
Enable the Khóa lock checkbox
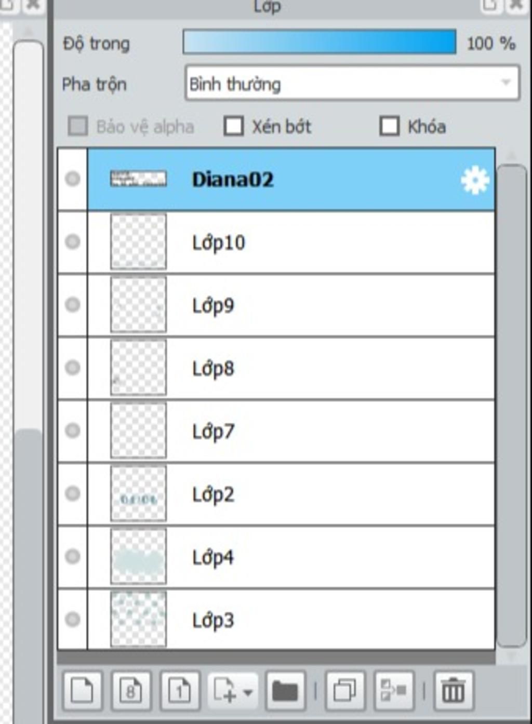coord(390,126)
